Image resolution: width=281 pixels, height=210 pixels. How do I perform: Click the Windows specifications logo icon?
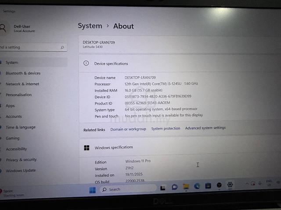point(87,148)
